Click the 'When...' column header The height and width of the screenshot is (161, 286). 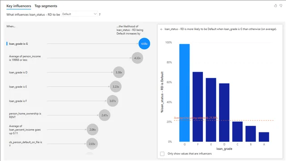pyautogui.click(x=11, y=26)
